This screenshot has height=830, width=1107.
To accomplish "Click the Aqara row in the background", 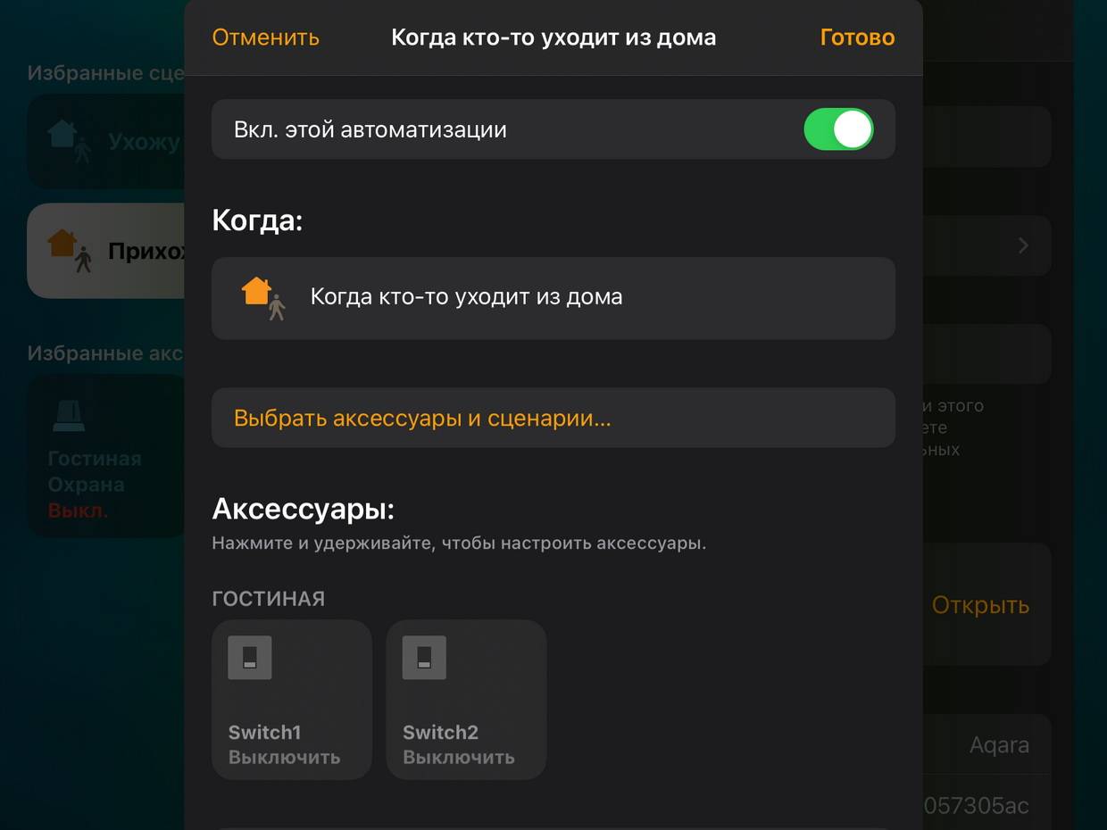I will click(x=986, y=744).
